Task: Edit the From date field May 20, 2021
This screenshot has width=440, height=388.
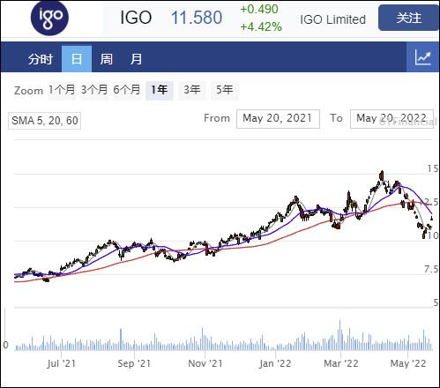Action: click(x=278, y=119)
